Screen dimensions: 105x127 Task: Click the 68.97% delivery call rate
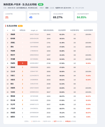(x=62, y=109)
